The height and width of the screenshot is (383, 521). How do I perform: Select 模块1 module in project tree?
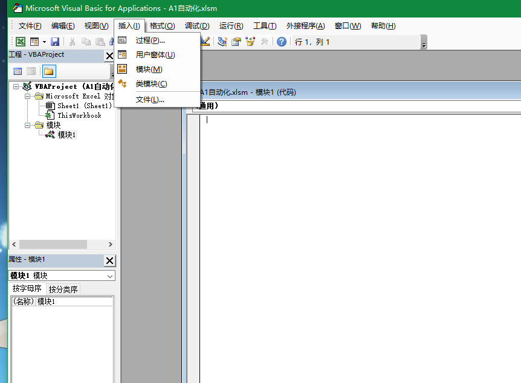pos(66,135)
